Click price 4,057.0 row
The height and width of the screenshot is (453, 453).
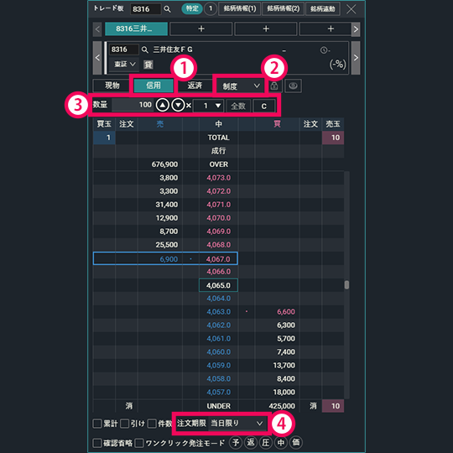click(x=218, y=392)
